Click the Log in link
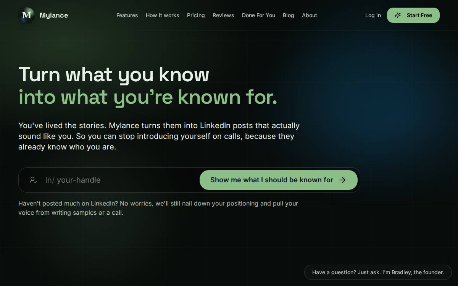 [x=373, y=15]
